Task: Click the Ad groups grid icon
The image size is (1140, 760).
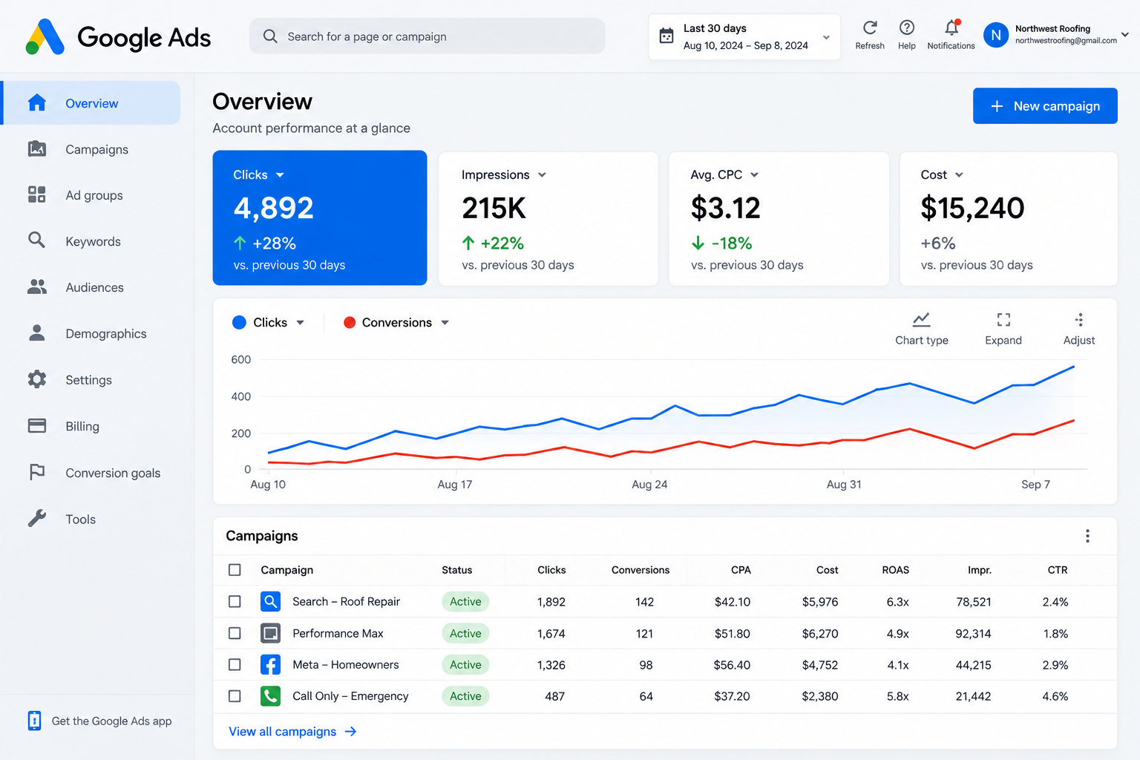Action: [37, 195]
